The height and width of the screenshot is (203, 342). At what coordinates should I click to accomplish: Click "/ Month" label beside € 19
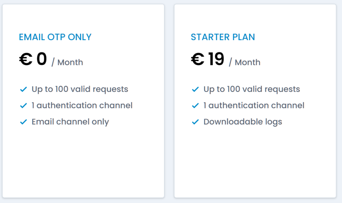coord(244,62)
